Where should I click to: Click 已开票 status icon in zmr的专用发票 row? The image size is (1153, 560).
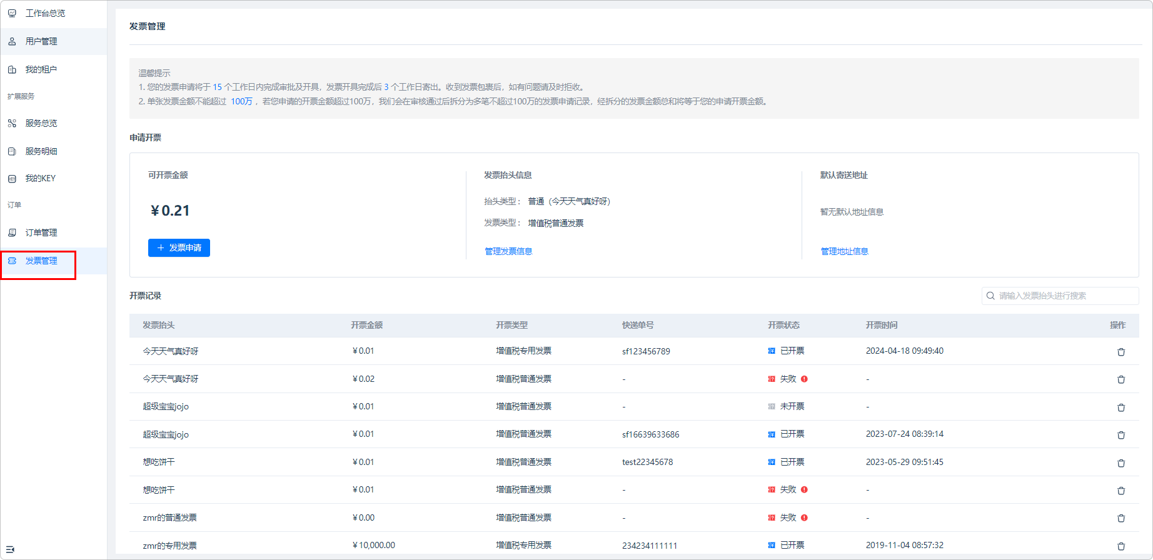(772, 545)
